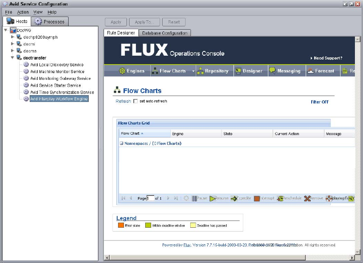Open the Action menu
The height and width of the screenshot is (263, 363).
pos(23,12)
